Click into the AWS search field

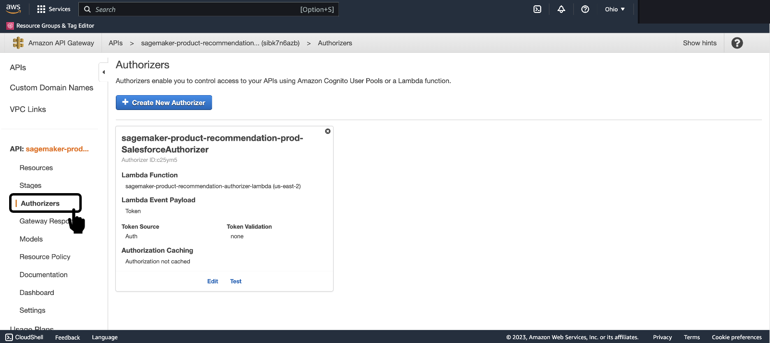209,9
